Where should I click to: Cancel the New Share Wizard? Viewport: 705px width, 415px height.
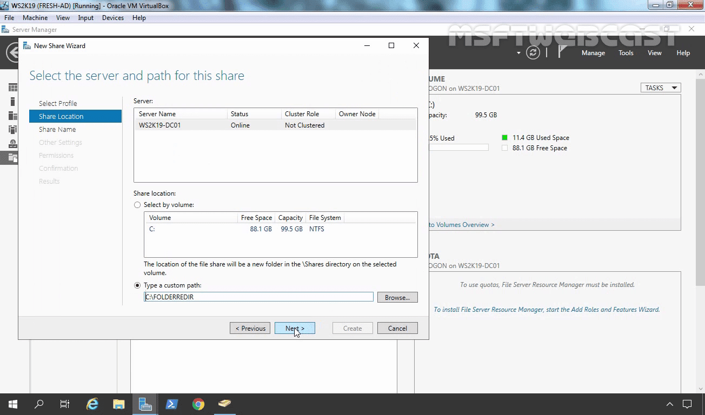click(x=397, y=329)
